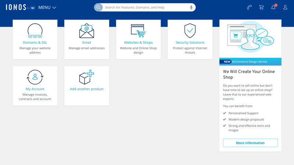294x165 pixels.
Task: Click the magnifier search icon
Action: point(98,7)
